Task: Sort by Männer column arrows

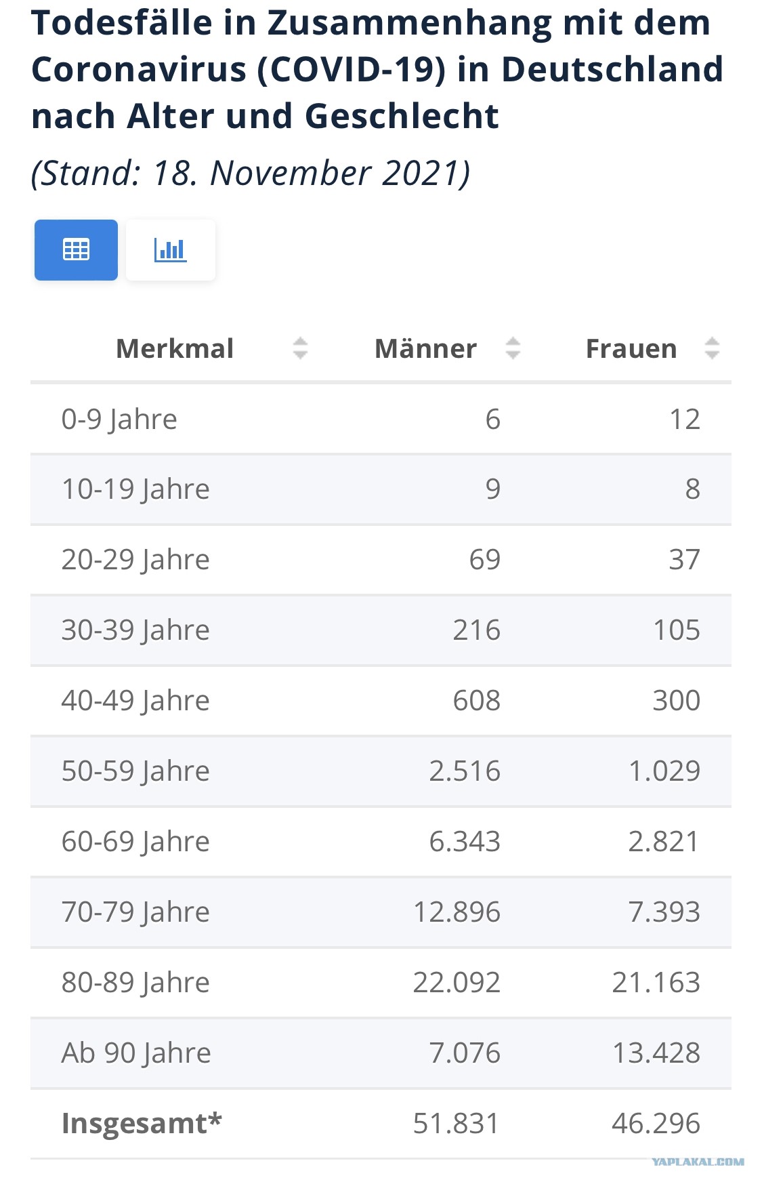Action: [513, 348]
